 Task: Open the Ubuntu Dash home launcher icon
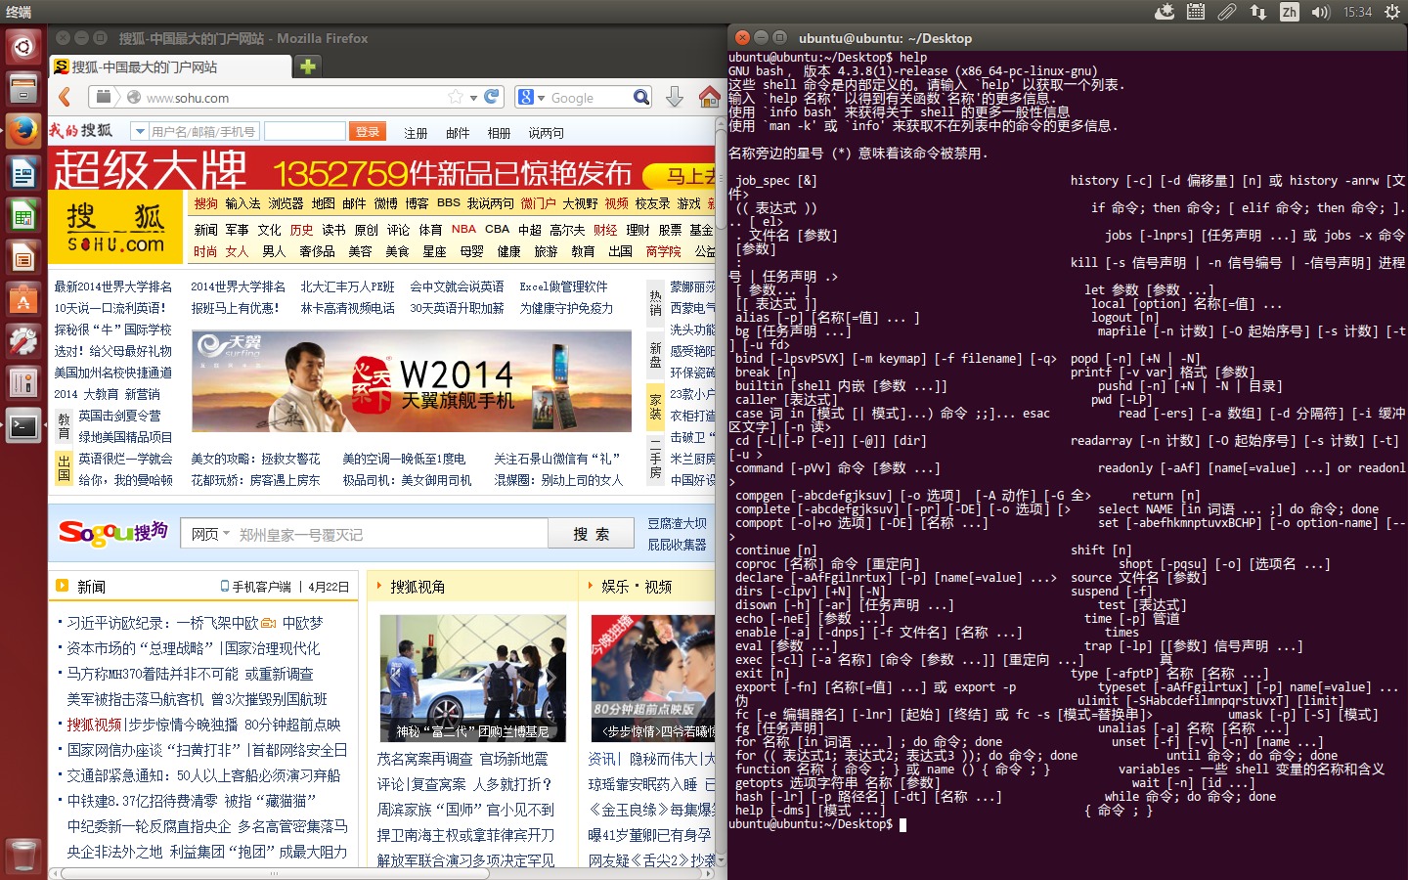click(23, 46)
